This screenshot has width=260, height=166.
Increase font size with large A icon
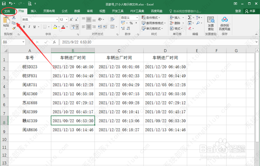71,19
